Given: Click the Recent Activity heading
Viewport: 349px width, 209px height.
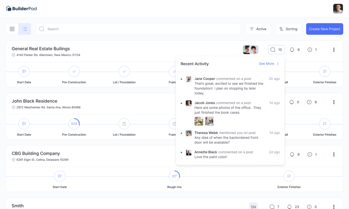Looking at the screenshot, I should (195, 64).
